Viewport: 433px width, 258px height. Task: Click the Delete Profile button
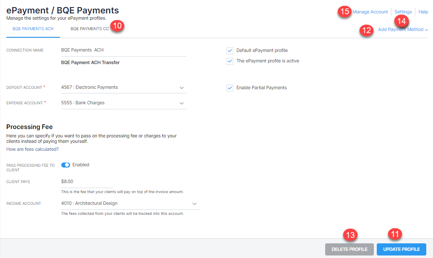349,249
